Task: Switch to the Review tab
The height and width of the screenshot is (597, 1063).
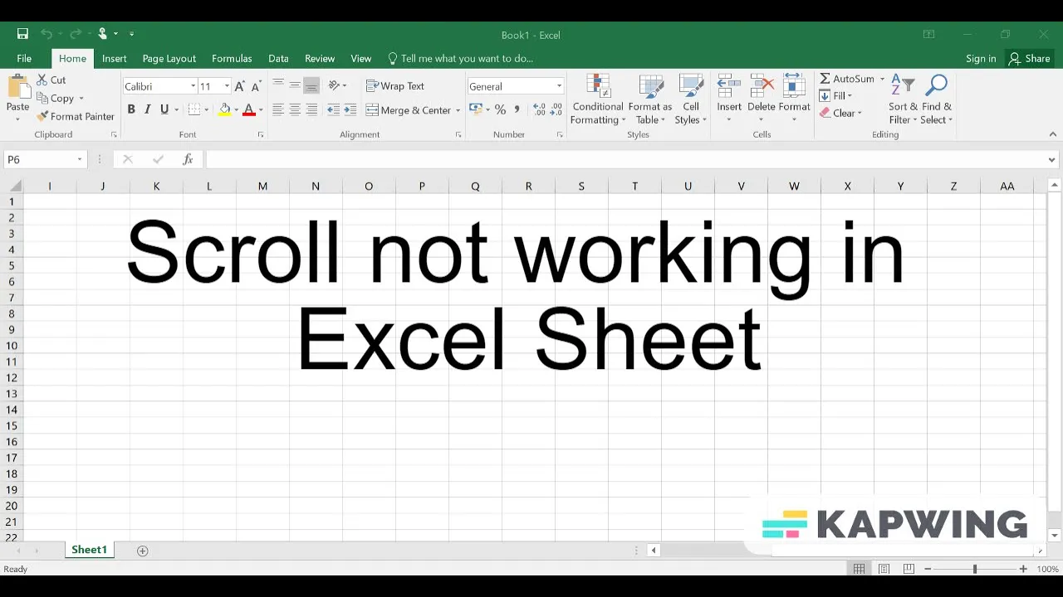Action: (320, 58)
